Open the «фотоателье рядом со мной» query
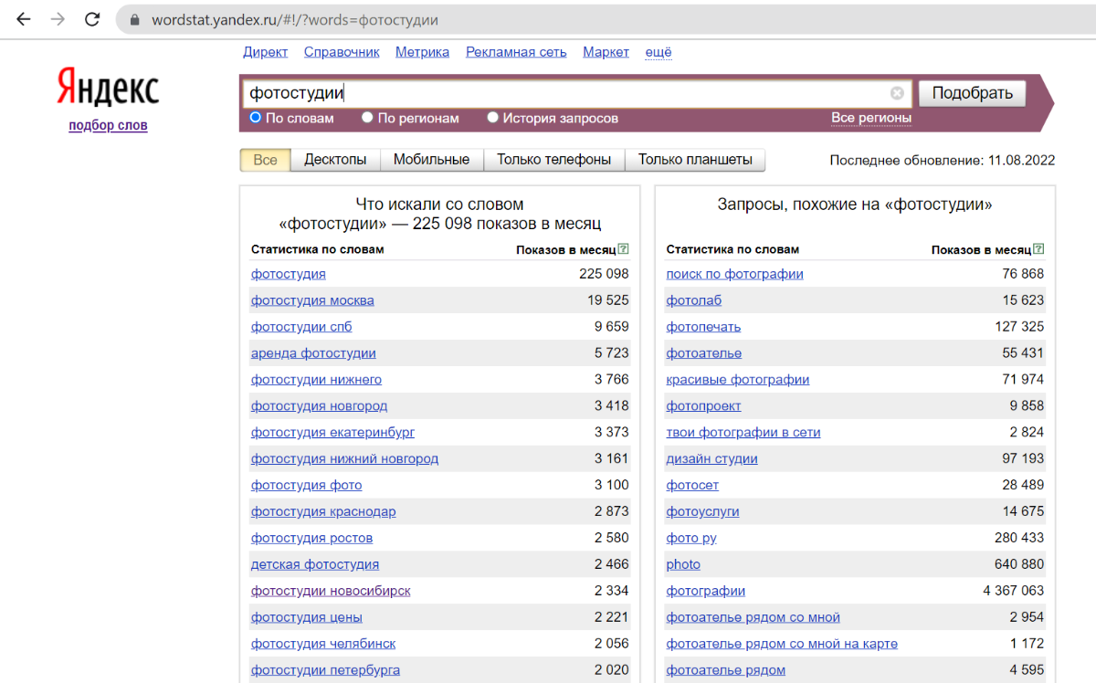 [753, 617]
